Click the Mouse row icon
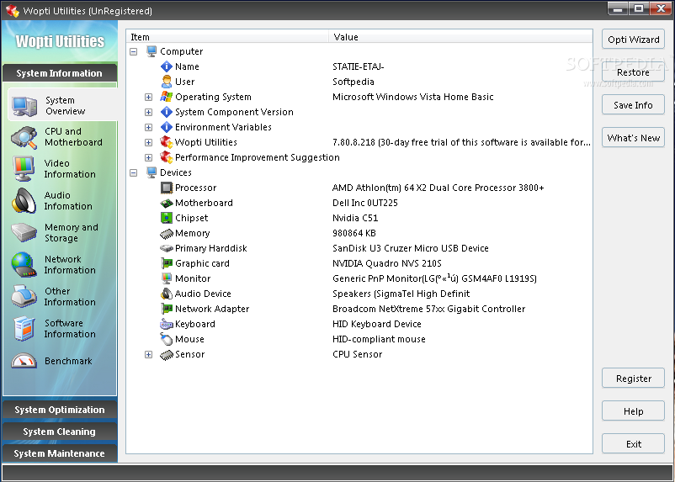This screenshot has width=675, height=482. [x=166, y=339]
